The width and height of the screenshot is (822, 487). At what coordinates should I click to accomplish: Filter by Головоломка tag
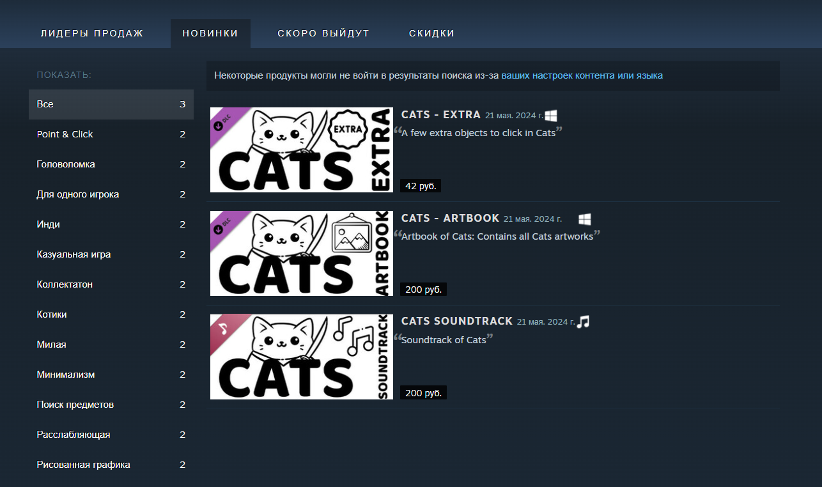click(x=111, y=164)
